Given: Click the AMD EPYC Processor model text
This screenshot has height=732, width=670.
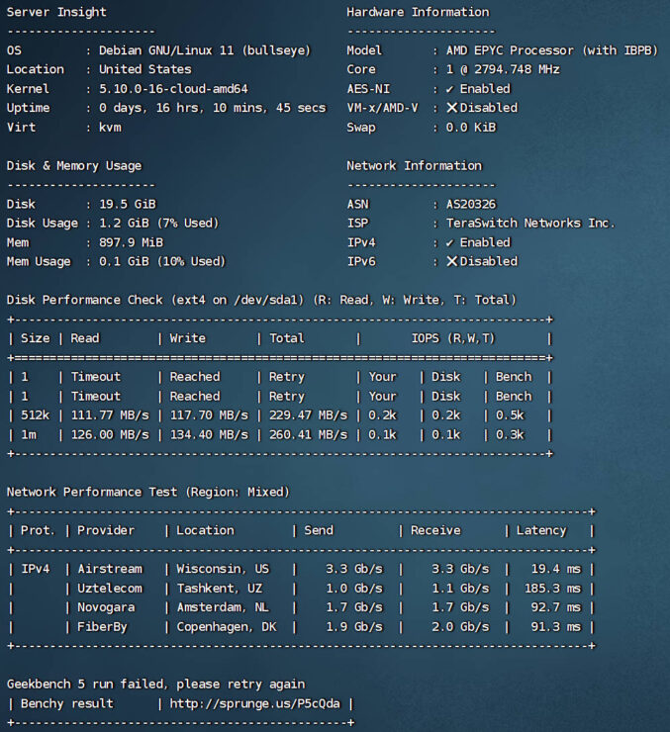Looking at the screenshot, I should (552, 50).
